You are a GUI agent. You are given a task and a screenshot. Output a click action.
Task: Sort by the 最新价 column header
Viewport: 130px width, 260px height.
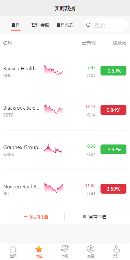89,43
